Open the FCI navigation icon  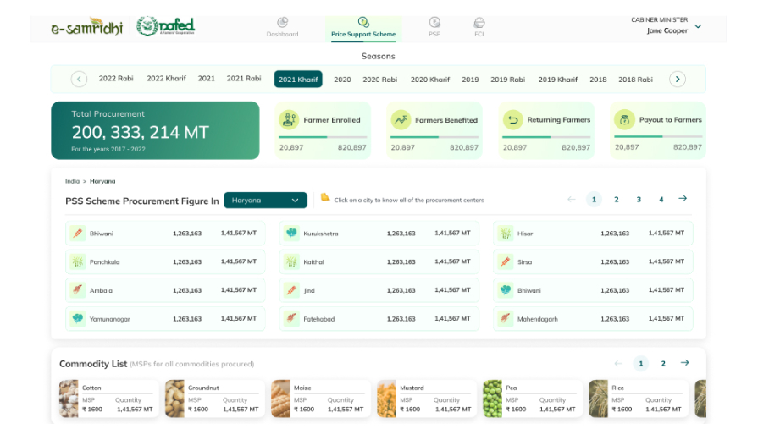click(x=479, y=23)
